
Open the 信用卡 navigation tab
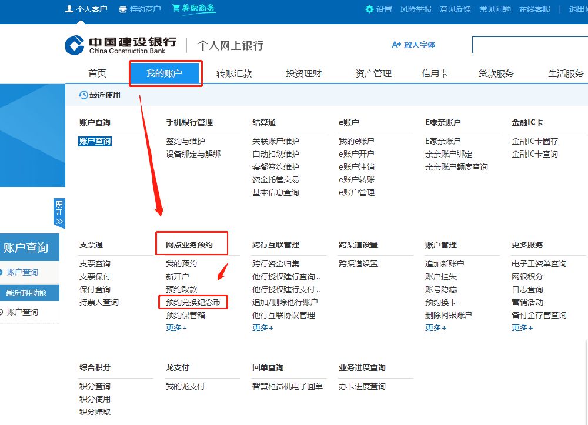(x=435, y=73)
